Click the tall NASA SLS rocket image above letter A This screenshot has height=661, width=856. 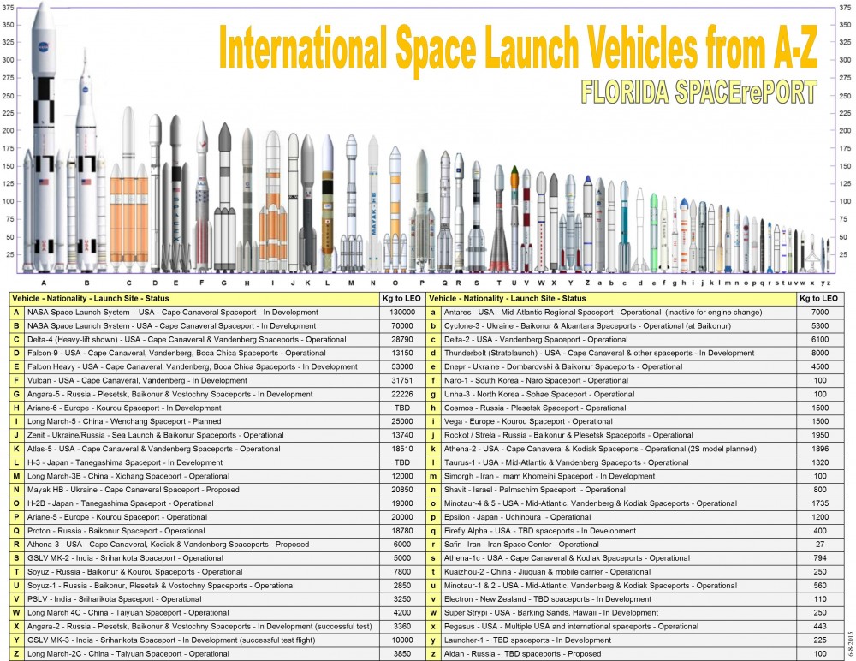click(x=44, y=140)
